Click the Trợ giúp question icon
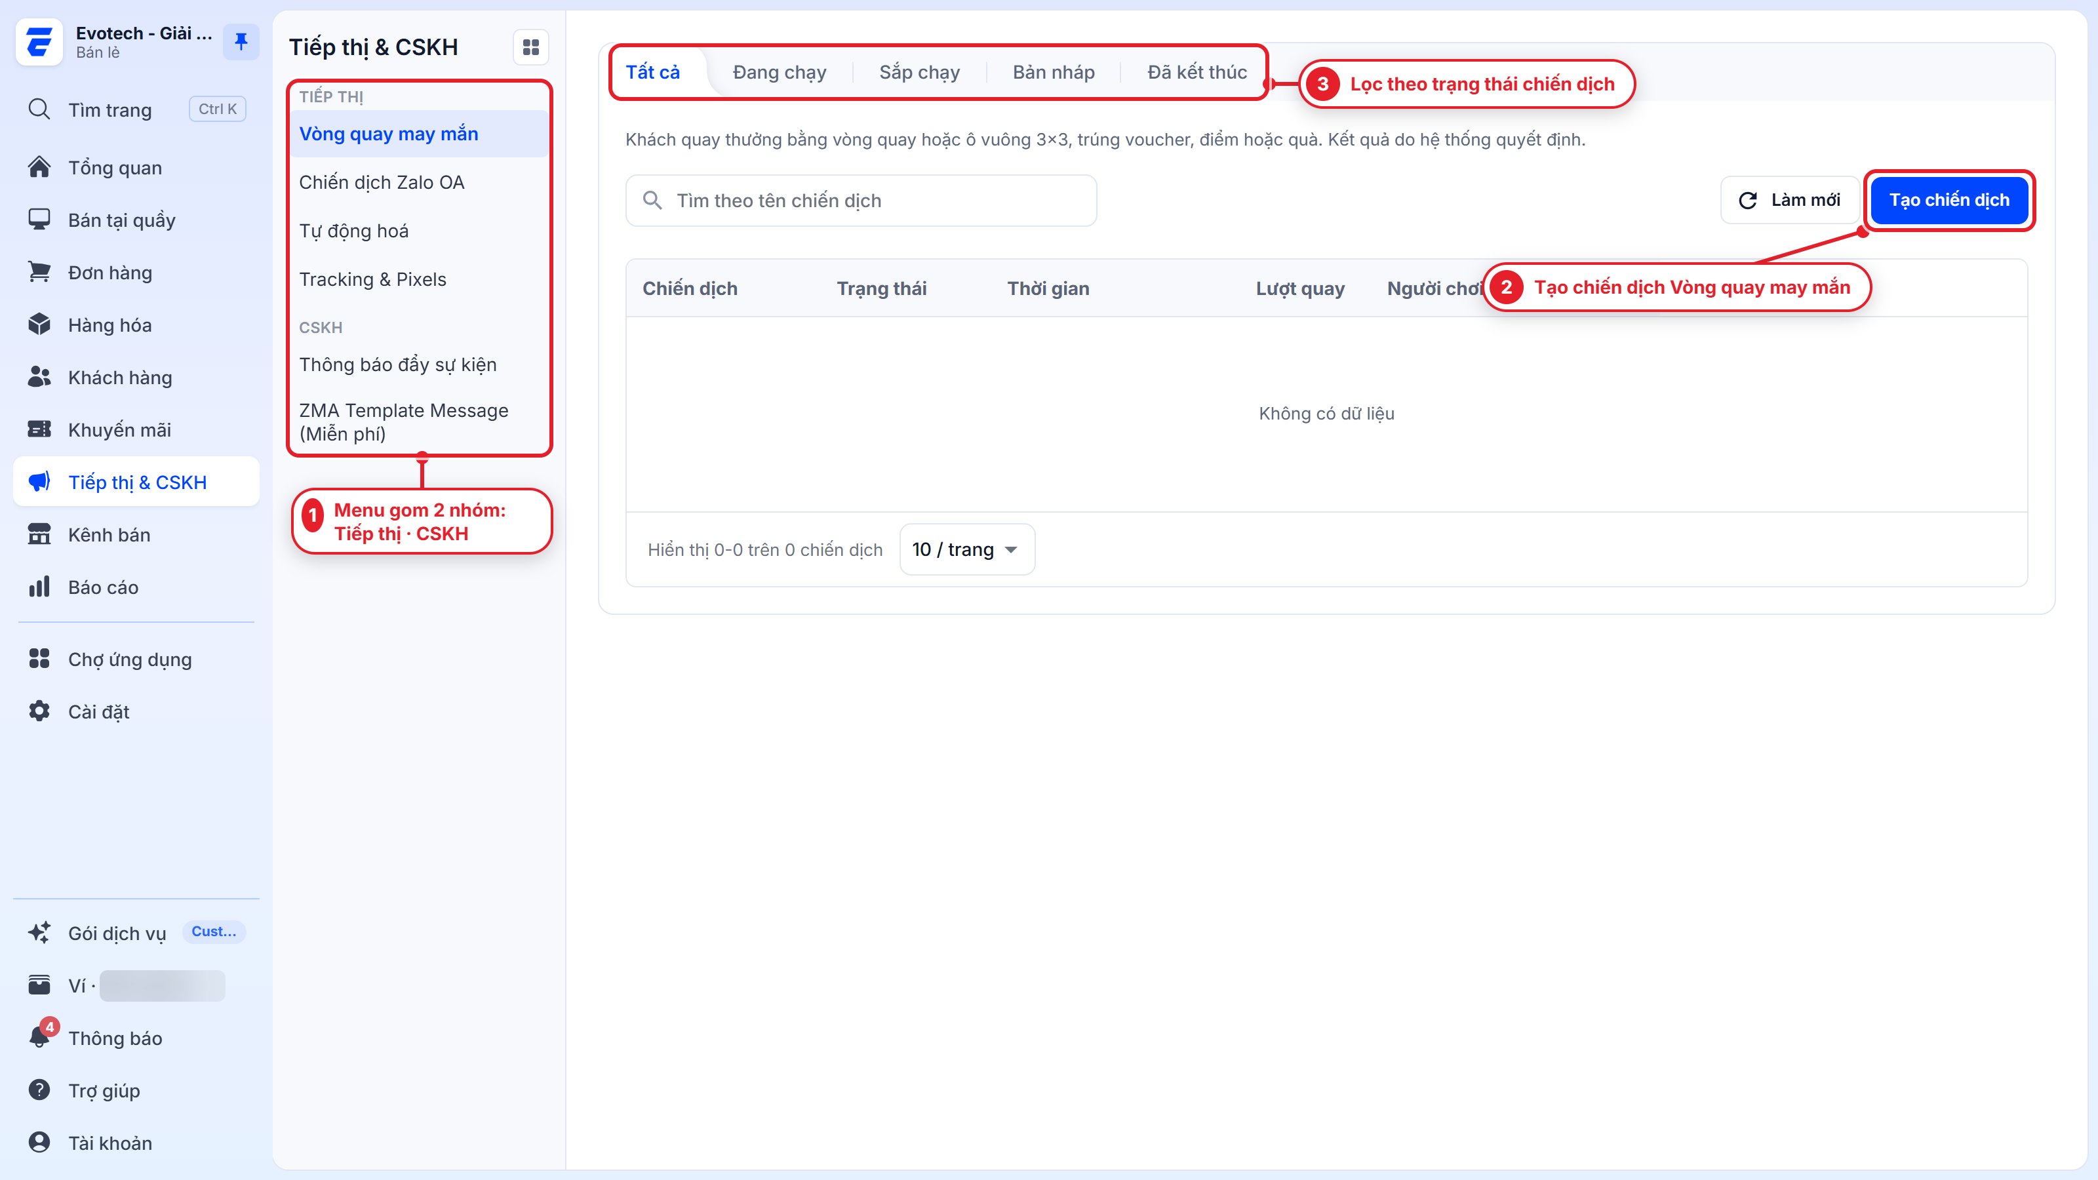Viewport: 2098px width, 1180px height. [39, 1090]
